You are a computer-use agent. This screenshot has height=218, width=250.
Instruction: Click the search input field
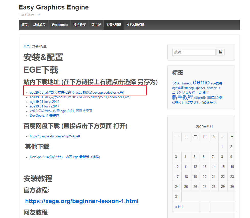(193, 52)
